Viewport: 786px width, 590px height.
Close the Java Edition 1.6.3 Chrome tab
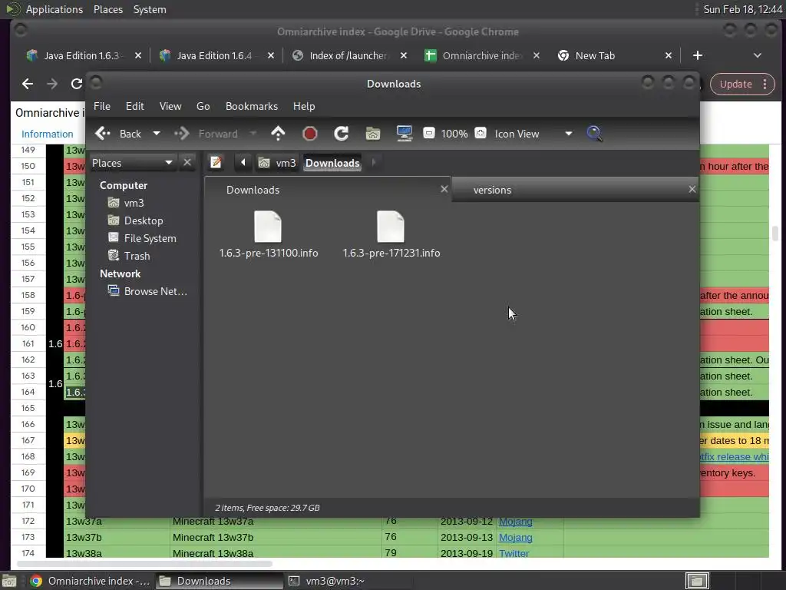pos(138,55)
